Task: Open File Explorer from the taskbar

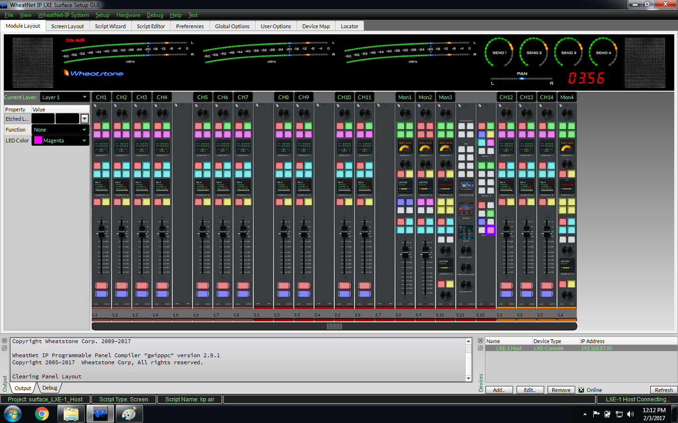Action: point(71,414)
